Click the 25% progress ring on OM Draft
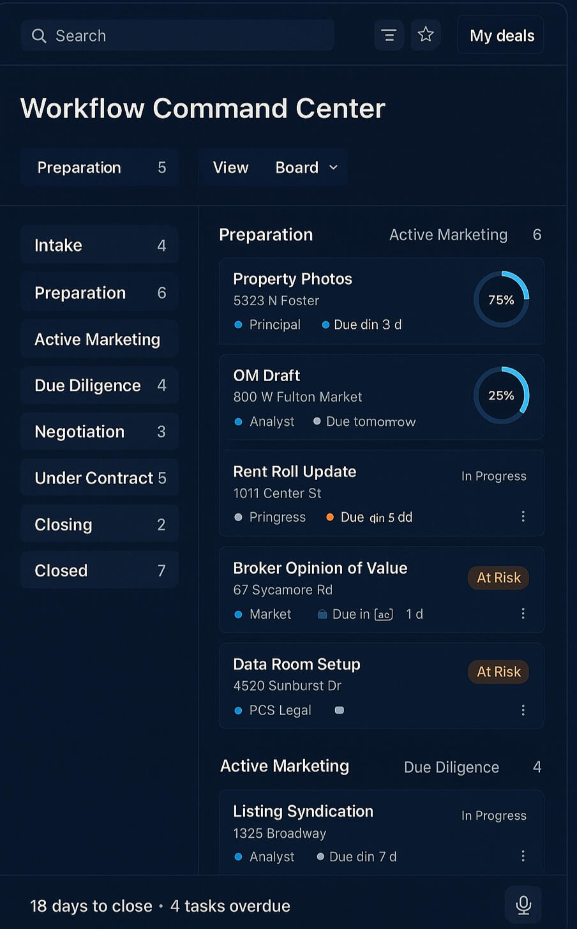Screen dimensions: 577x929 501,396
